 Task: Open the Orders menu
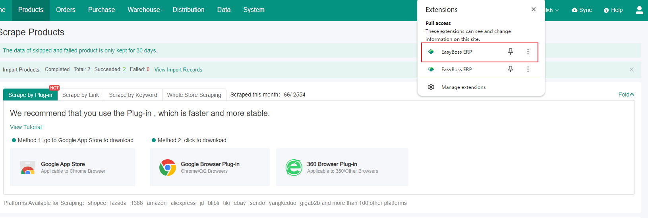[x=66, y=10]
